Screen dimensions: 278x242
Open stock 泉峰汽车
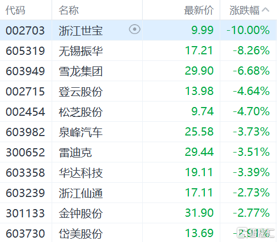(x=81, y=132)
